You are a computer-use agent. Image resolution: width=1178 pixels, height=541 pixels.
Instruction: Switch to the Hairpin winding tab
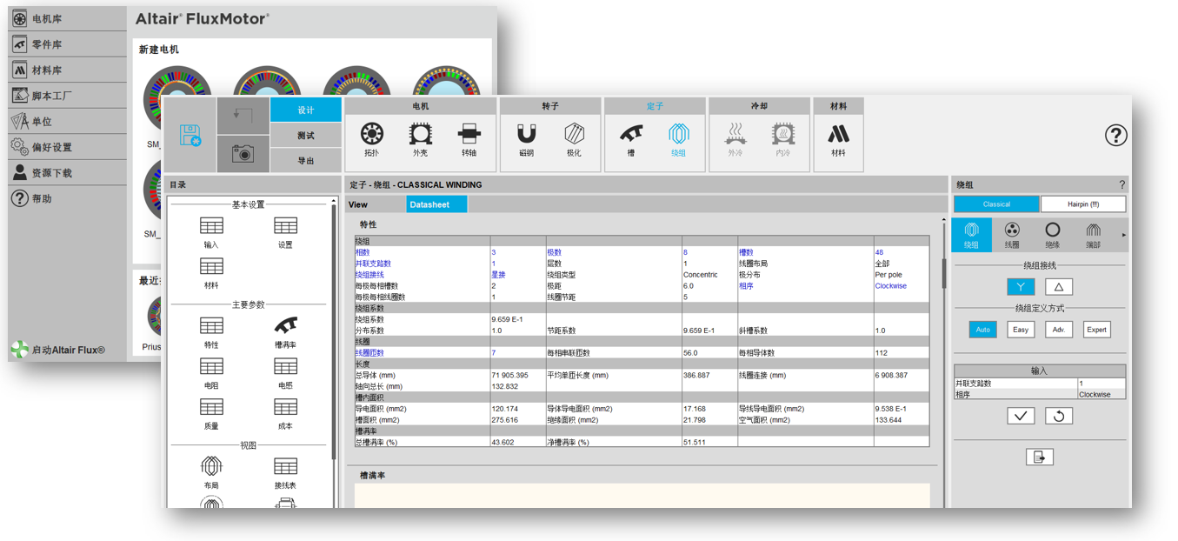click(x=1082, y=204)
